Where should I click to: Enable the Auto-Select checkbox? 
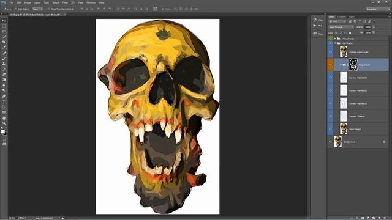pos(15,9)
